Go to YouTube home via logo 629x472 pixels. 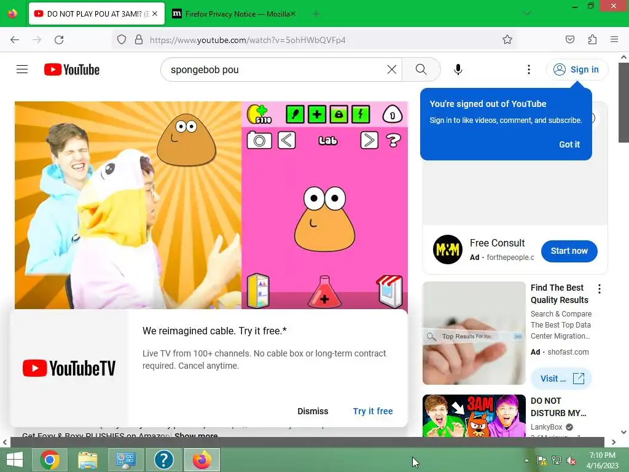coord(72,69)
